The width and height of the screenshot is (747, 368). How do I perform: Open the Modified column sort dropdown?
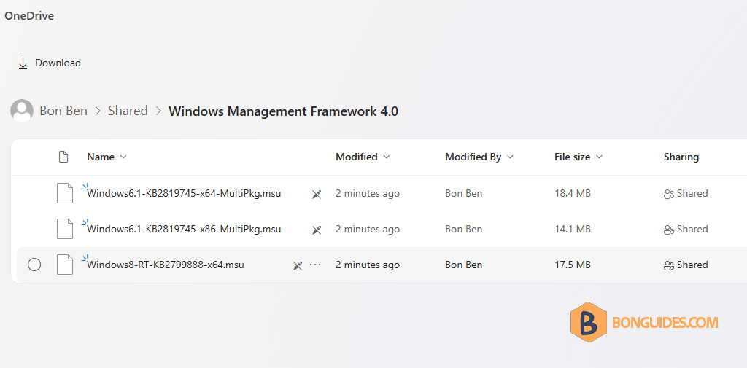[x=387, y=157]
